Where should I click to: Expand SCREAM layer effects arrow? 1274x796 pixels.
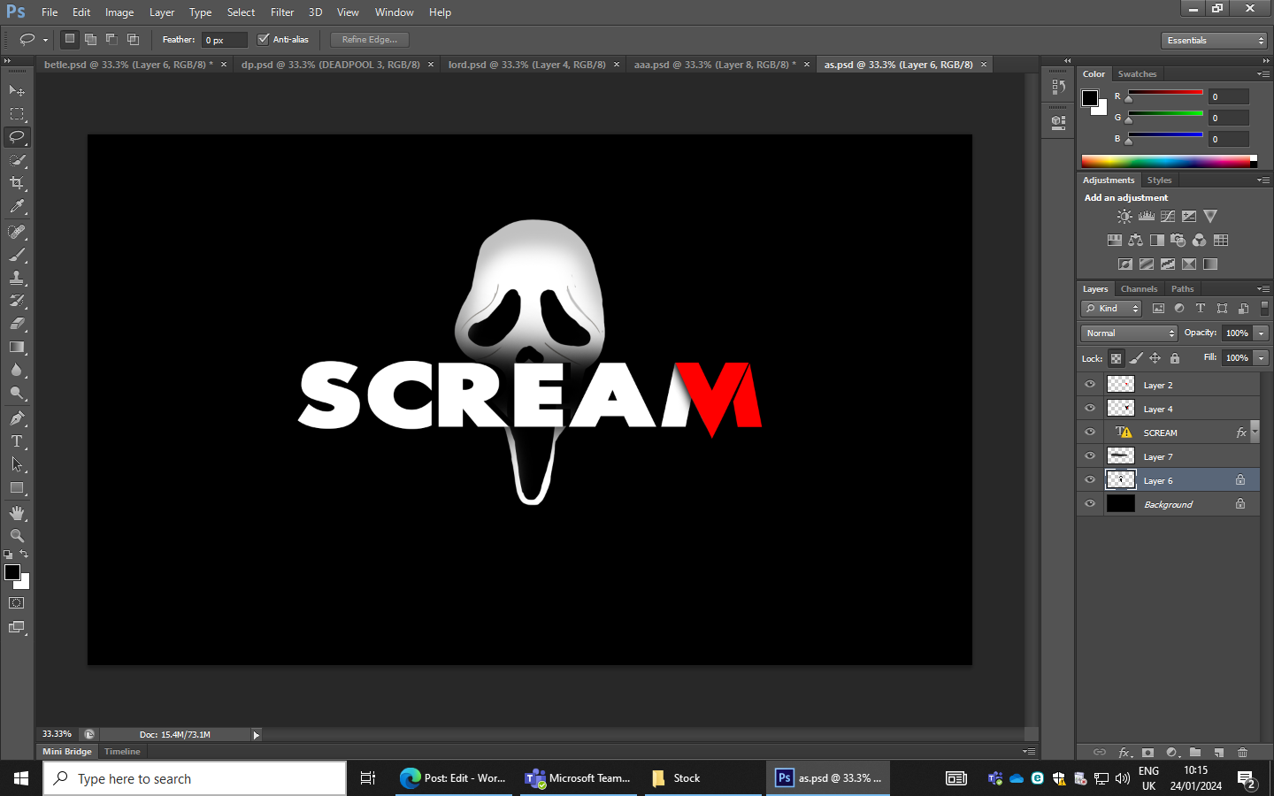[x=1255, y=431]
